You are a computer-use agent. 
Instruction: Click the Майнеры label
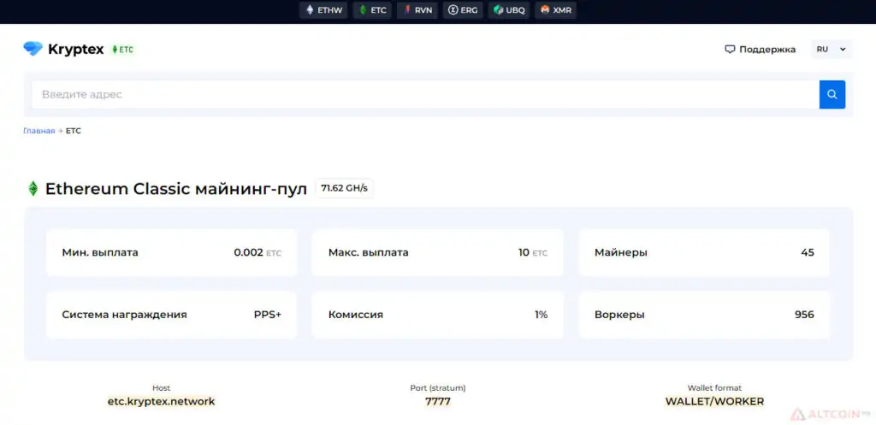[x=621, y=252]
